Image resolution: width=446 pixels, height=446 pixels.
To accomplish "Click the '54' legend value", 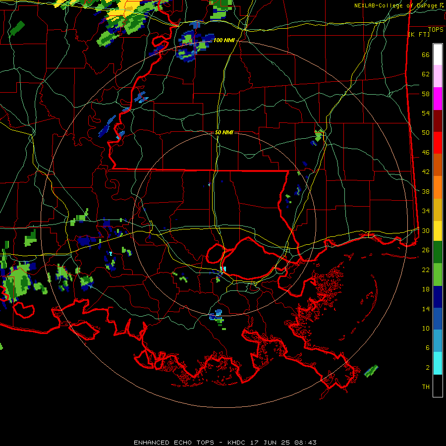I will (x=426, y=113).
